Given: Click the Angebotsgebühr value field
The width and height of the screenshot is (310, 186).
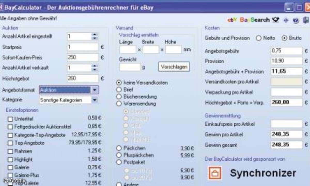Looking at the screenshot, I should tap(286, 51).
